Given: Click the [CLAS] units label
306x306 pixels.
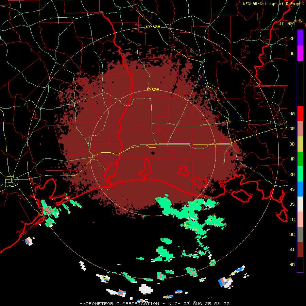Looking at the screenshot, I should pyautogui.click(x=287, y=23).
